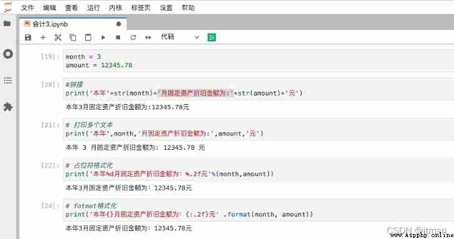Open the 内核 menu
454x239 pixels.
tap(115, 7)
